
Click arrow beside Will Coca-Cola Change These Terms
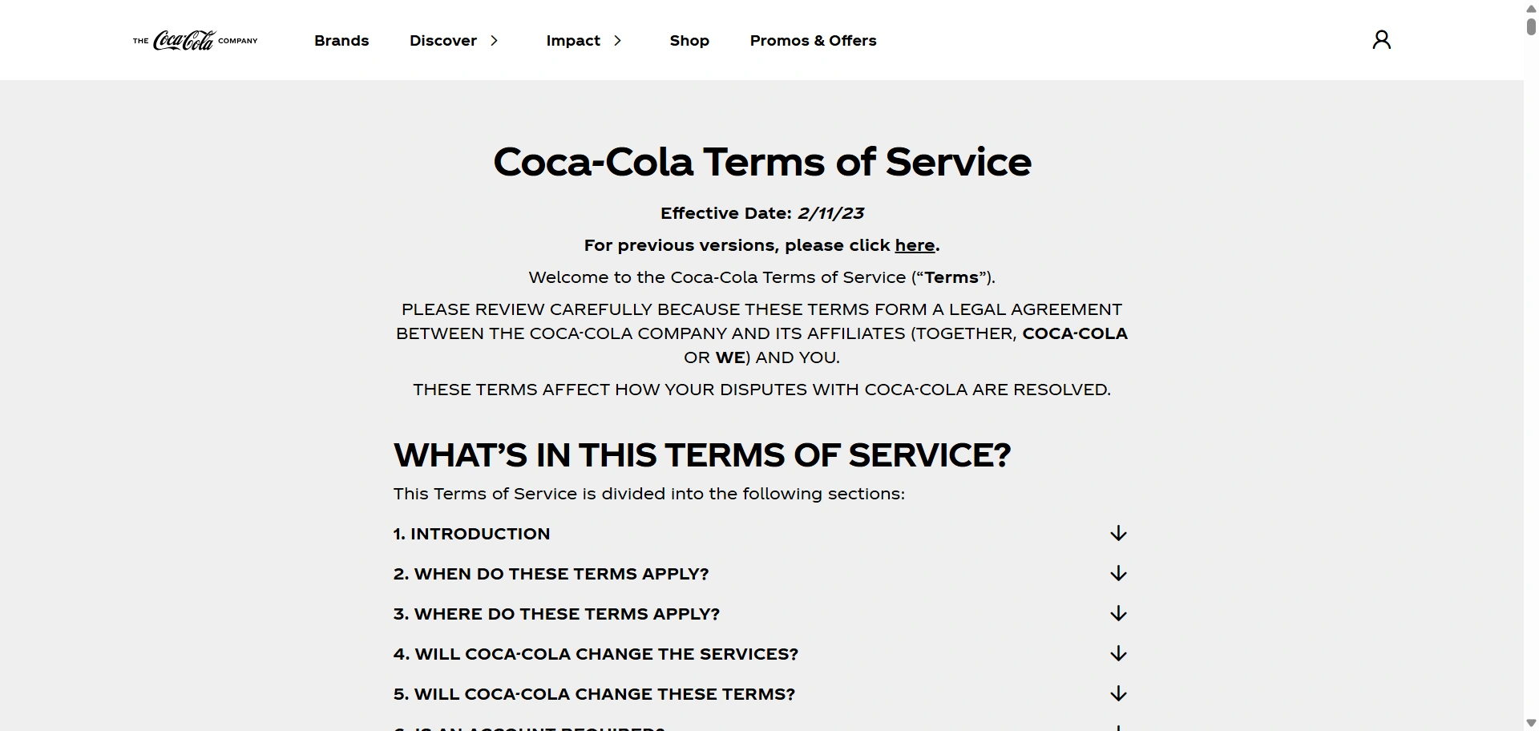point(1118,694)
